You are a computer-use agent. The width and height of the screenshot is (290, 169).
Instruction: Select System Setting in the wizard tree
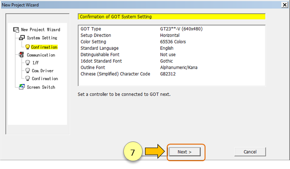(42, 38)
